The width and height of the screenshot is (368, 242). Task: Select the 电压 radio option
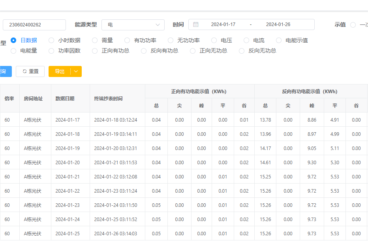(214, 40)
